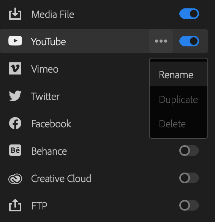Turn on the FTP toggle
The image size is (215, 222).
point(189,205)
